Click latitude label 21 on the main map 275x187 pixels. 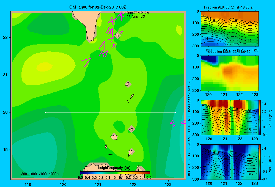point(5,75)
